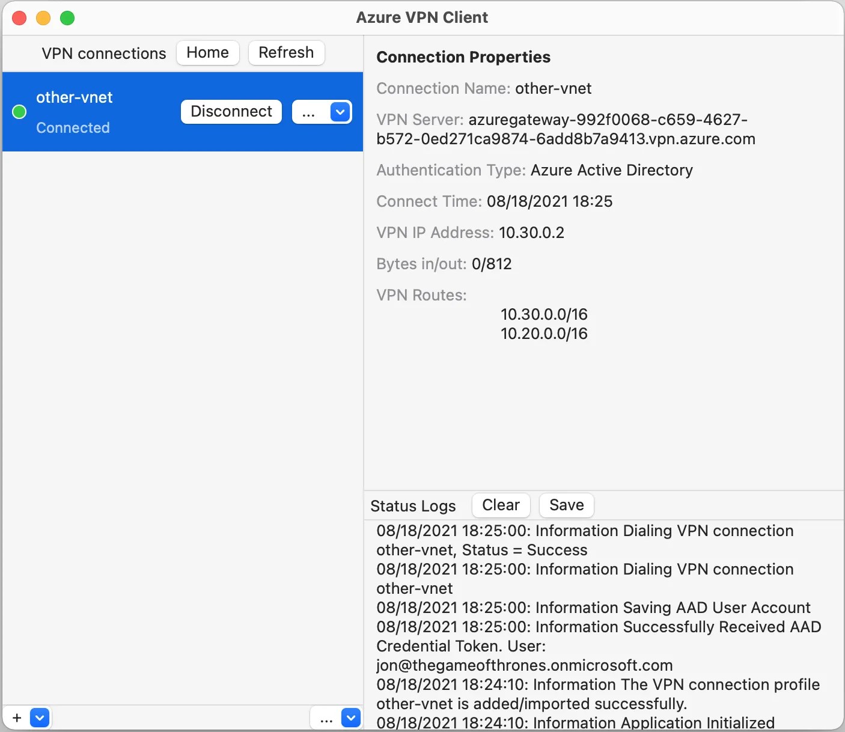
Task: Add a new VPN connection with plus
Action: [17, 718]
